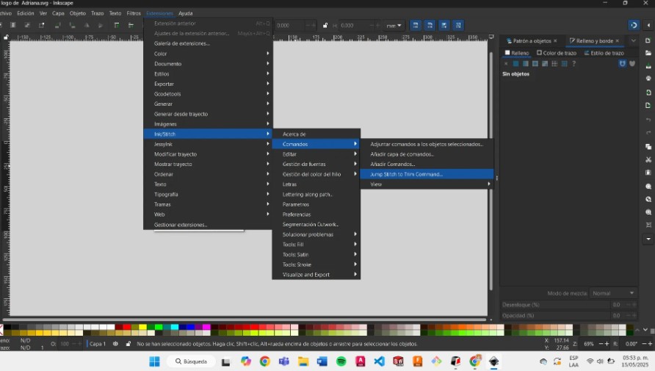This screenshot has width=655, height=371.
Task: Select the mesh gradient fill icon
Action: click(545, 63)
